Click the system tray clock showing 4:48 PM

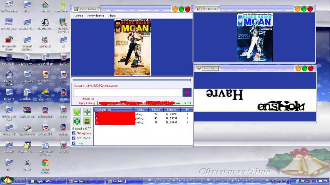pyautogui.click(x=321, y=181)
